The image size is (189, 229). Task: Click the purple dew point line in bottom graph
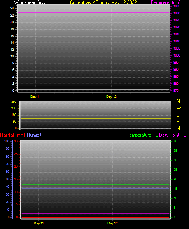(x=96, y=213)
